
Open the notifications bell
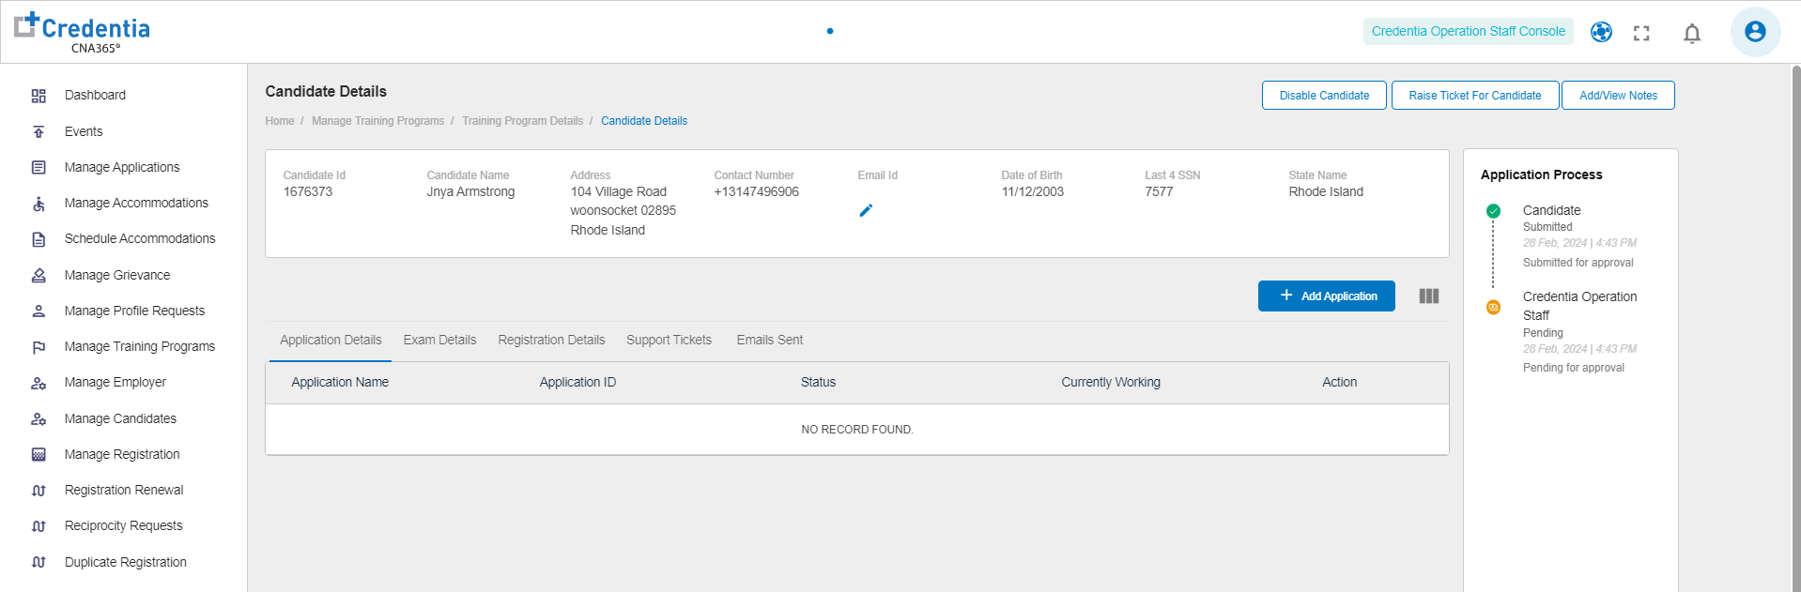1691,34
